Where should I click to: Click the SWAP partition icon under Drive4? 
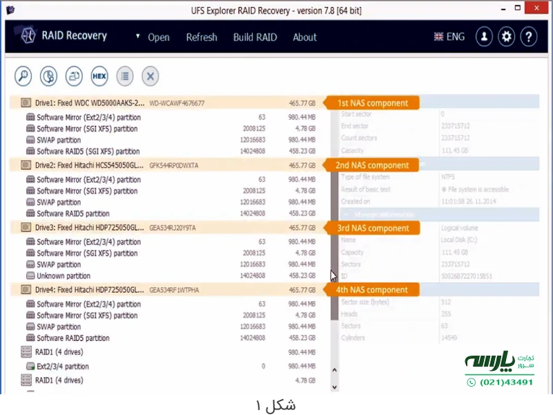pos(30,326)
